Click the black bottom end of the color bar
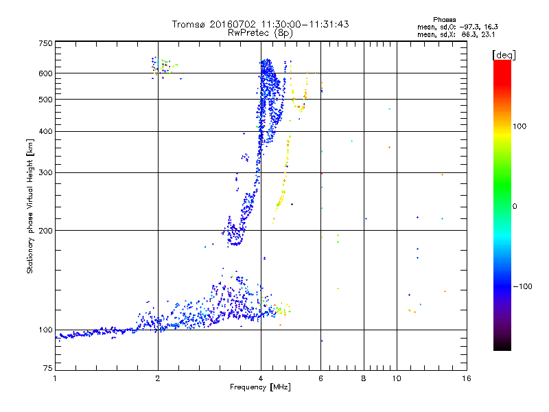549x412 pixels. [502, 346]
